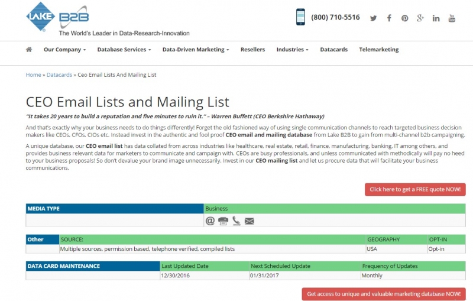Screen dimensions: 473x301
Task: Open the Facebook social icon
Action: click(x=389, y=18)
